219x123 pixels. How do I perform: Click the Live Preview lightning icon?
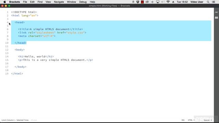pyautogui.click(x=216, y=12)
